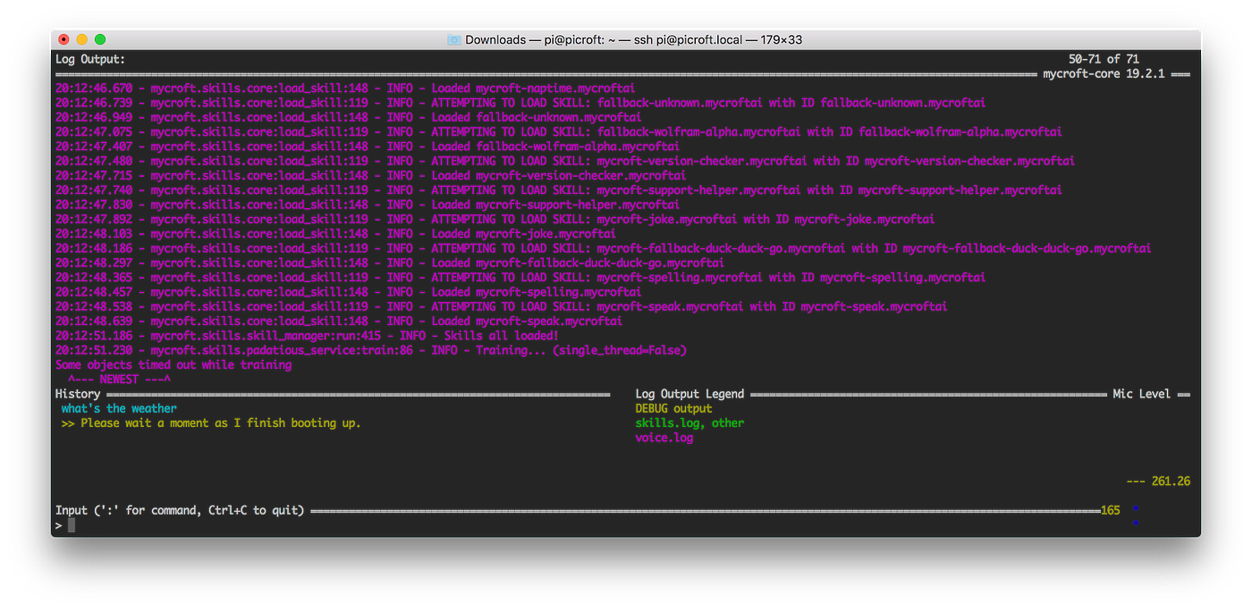Close the terminal window with red button
Screen dimensions: 1252x610
(x=64, y=39)
